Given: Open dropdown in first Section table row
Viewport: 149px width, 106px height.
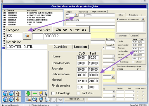Looking at the screenshot, I should tap(114, 92).
